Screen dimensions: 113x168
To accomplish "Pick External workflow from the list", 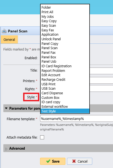I will pyautogui.click(x=65, y=106).
